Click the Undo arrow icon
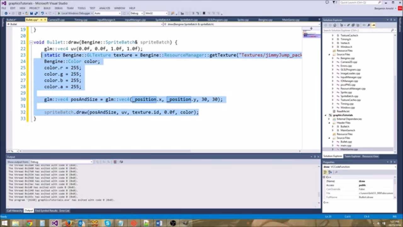 [x=42, y=13]
